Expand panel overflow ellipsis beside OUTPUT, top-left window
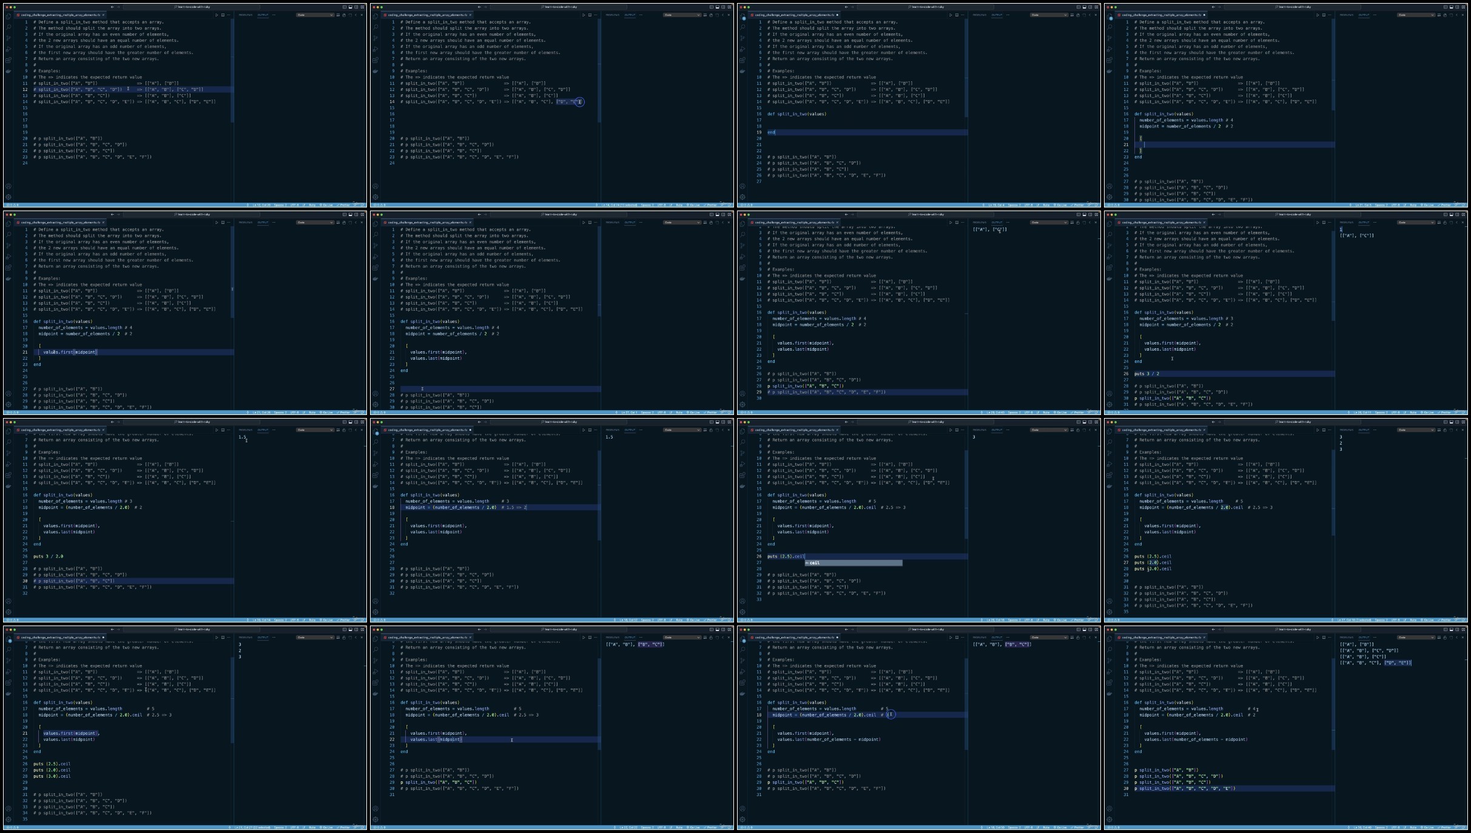 point(274,15)
